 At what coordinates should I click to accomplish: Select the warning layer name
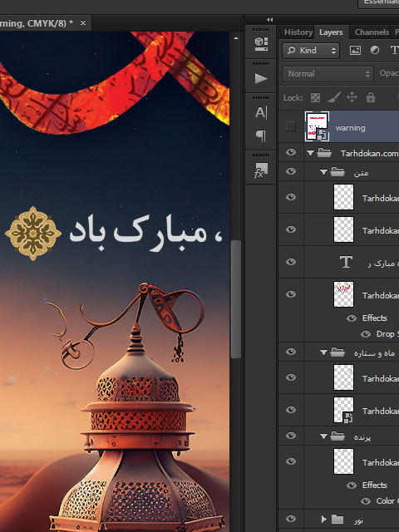(351, 128)
